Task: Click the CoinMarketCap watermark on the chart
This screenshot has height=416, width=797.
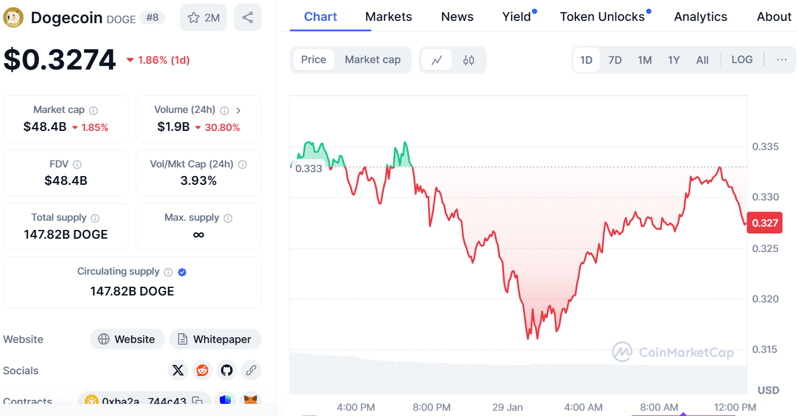Action: coord(673,352)
